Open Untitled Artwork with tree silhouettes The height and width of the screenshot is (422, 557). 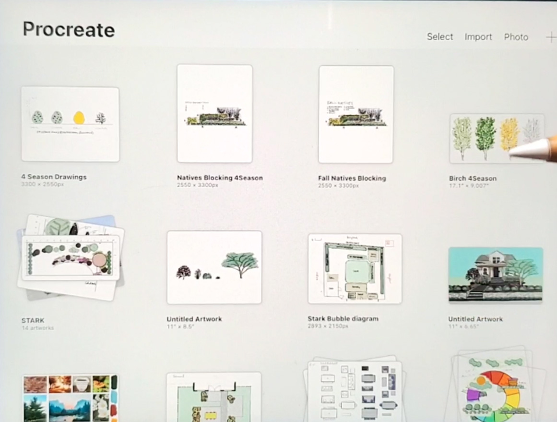click(214, 267)
